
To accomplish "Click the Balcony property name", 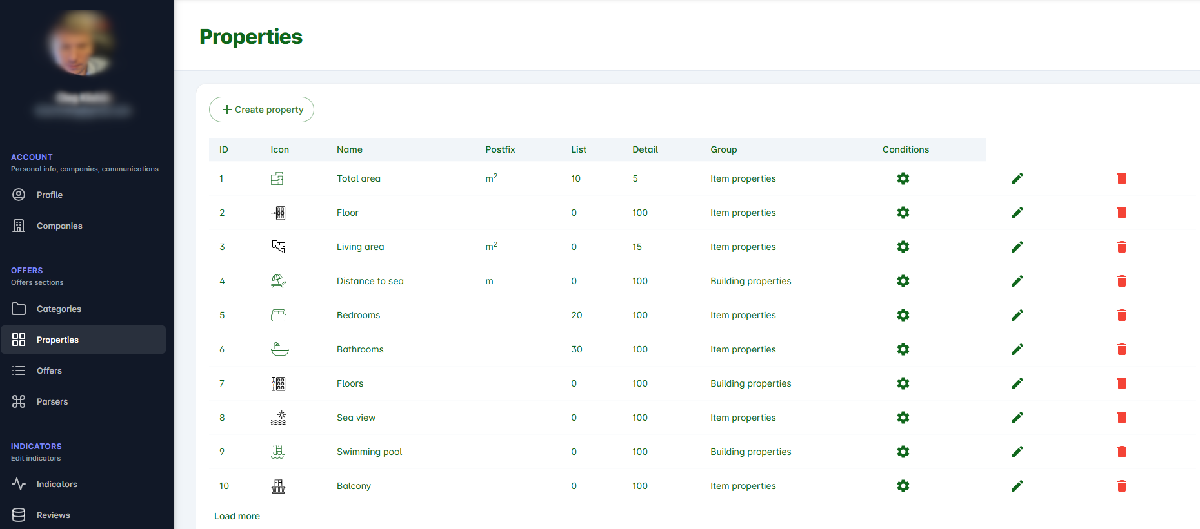I will point(354,486).
